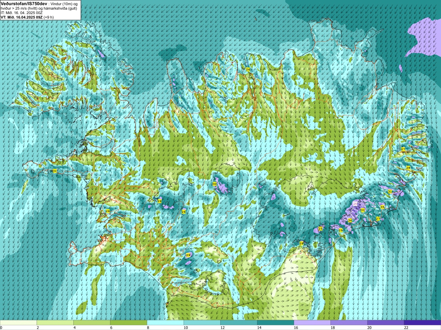Select the light green 2–4 m/s legend swatch
The height and width of the screenshot is (330, 441).
[55, 323]
